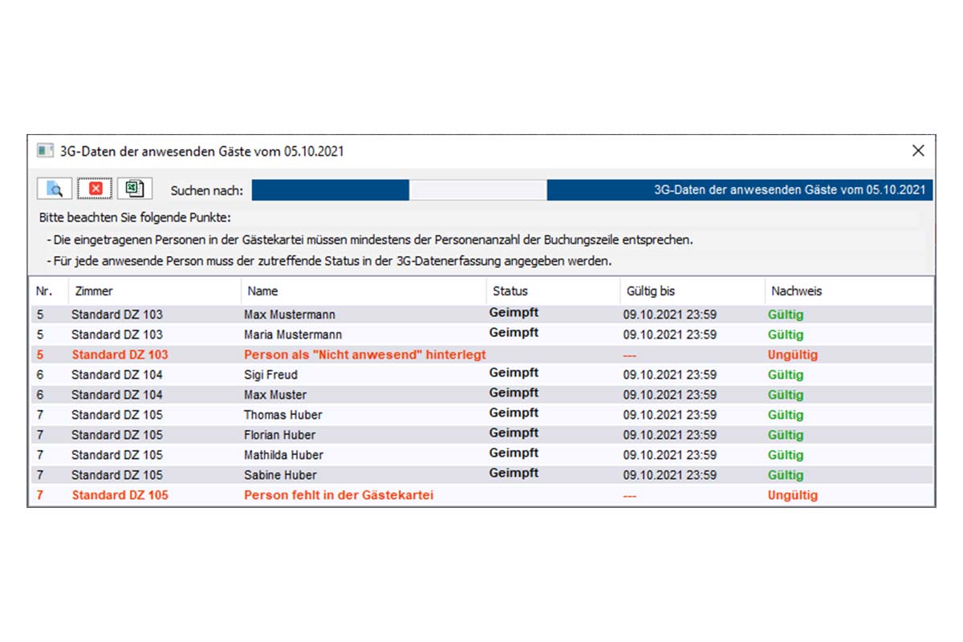The image size is (963, 642).
Task: Click the window icon in the title bar
Action: pos(45,151)
